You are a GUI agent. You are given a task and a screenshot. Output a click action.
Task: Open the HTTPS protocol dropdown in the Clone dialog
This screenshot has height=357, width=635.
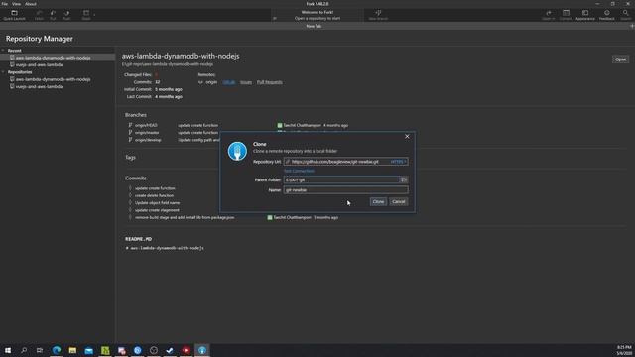[399, 162]
